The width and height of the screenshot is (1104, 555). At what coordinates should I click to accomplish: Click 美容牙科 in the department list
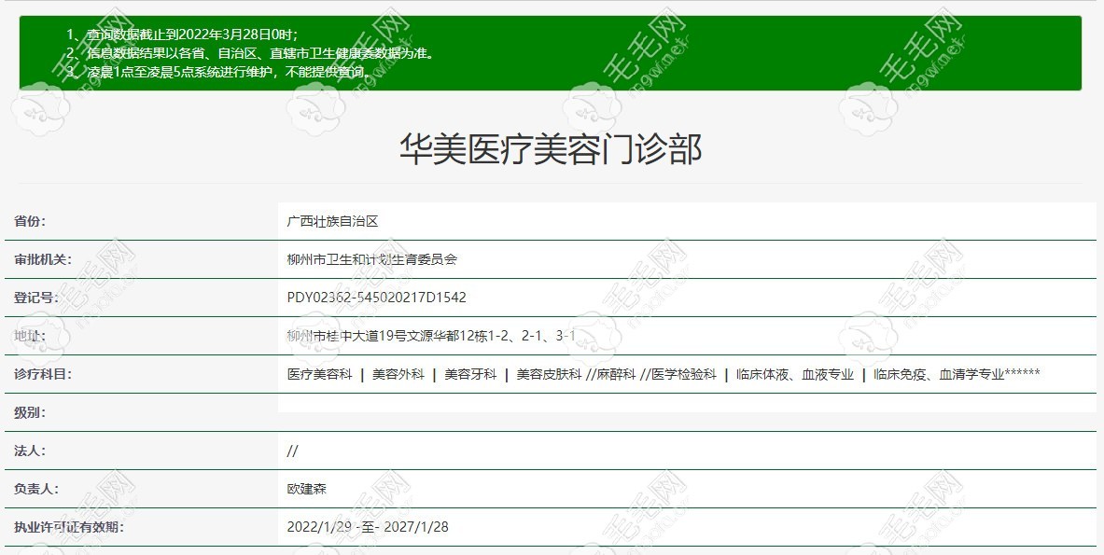[x=470, y=374]
